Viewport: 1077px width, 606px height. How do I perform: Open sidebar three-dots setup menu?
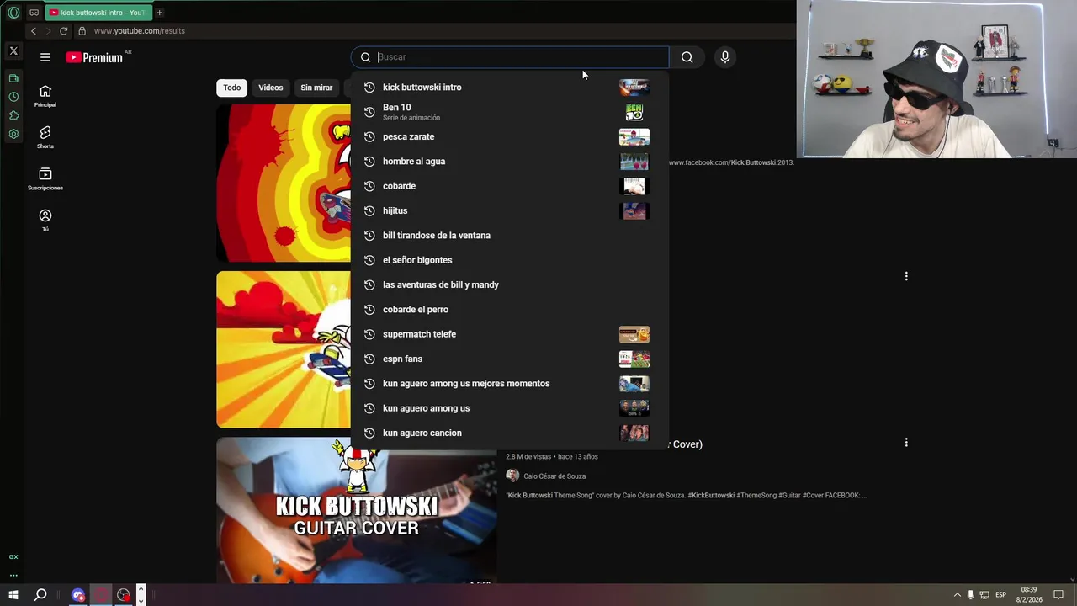click(13, 576)
